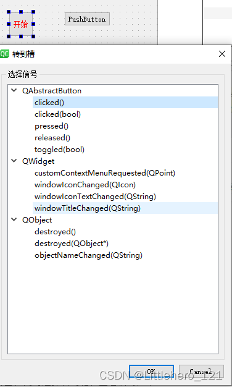Choose the destroyed() signal
232x387 pixels.
pyautogui.click(x=125, y=231)
